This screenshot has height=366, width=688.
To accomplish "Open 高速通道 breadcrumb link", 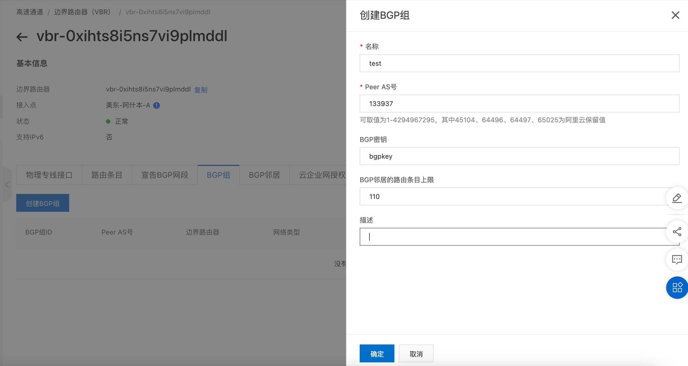I will click(x=30, y=12).
